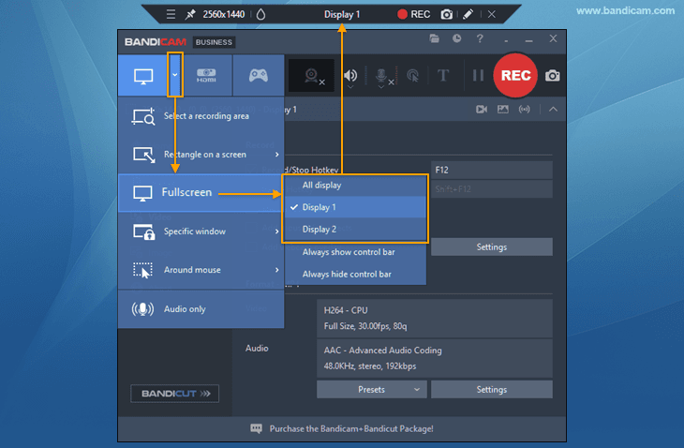Select Display 1 option
Viewport: 684px width, 448px height.
(355, 207)
